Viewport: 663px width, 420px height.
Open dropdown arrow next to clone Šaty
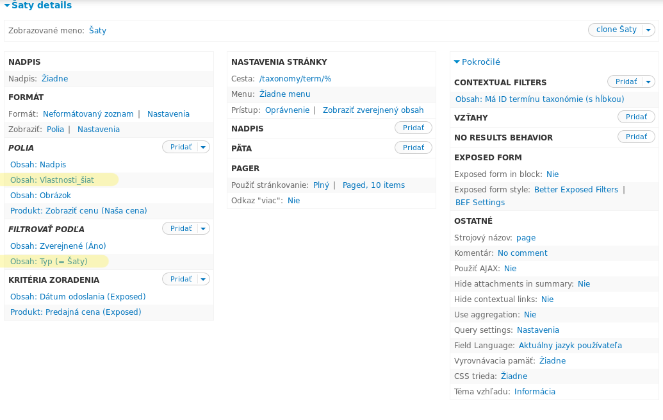(649, 30)
